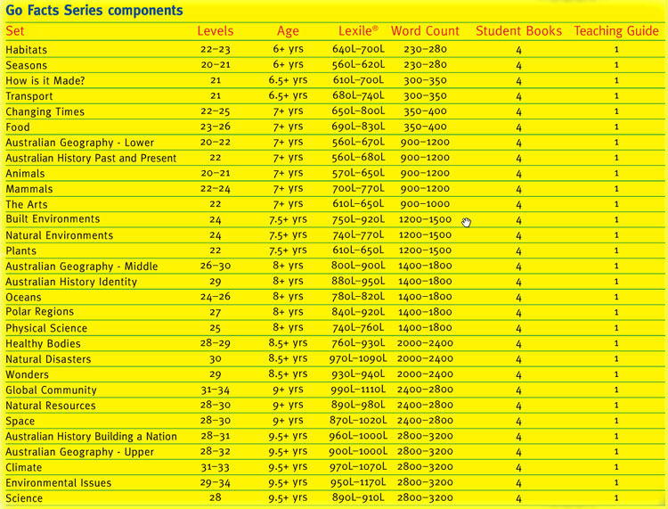Select the 'Climate' set name
This screenshot has height=509, width=668.
(24, 467)
